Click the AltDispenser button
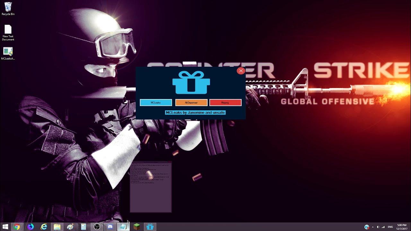This screenshot has height=231, width=411. 191,103
